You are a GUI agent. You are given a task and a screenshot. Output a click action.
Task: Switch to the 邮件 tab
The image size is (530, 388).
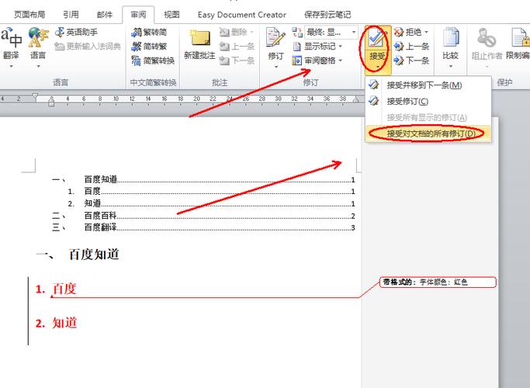pos(105,15)
